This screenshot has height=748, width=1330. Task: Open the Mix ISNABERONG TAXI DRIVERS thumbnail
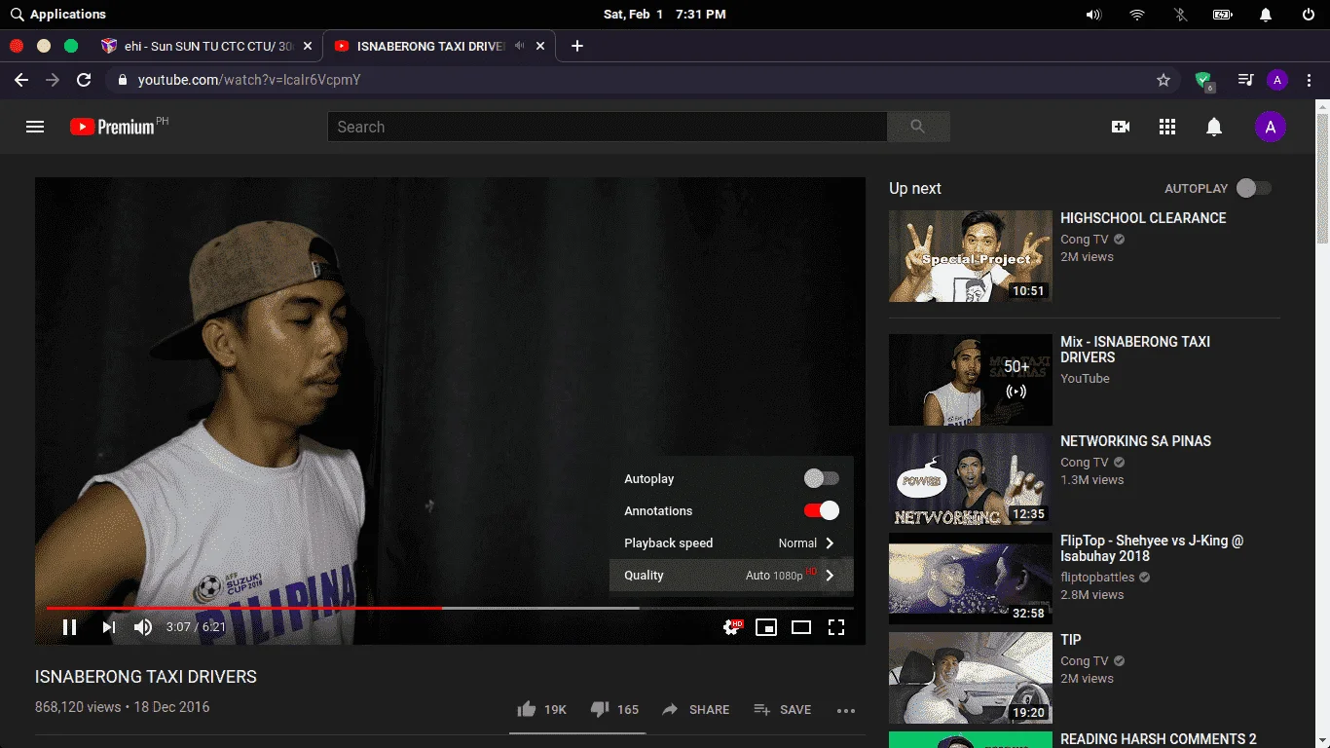(971, 380)
